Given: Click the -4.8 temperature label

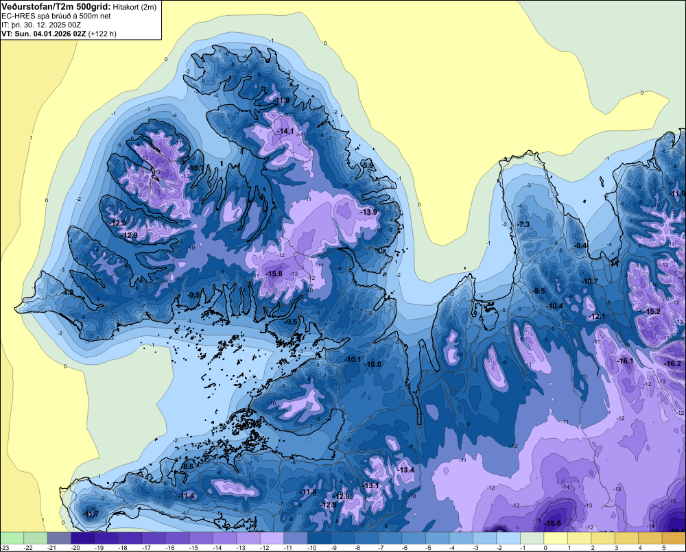Looking at the screenshot, I should (67, 292).
